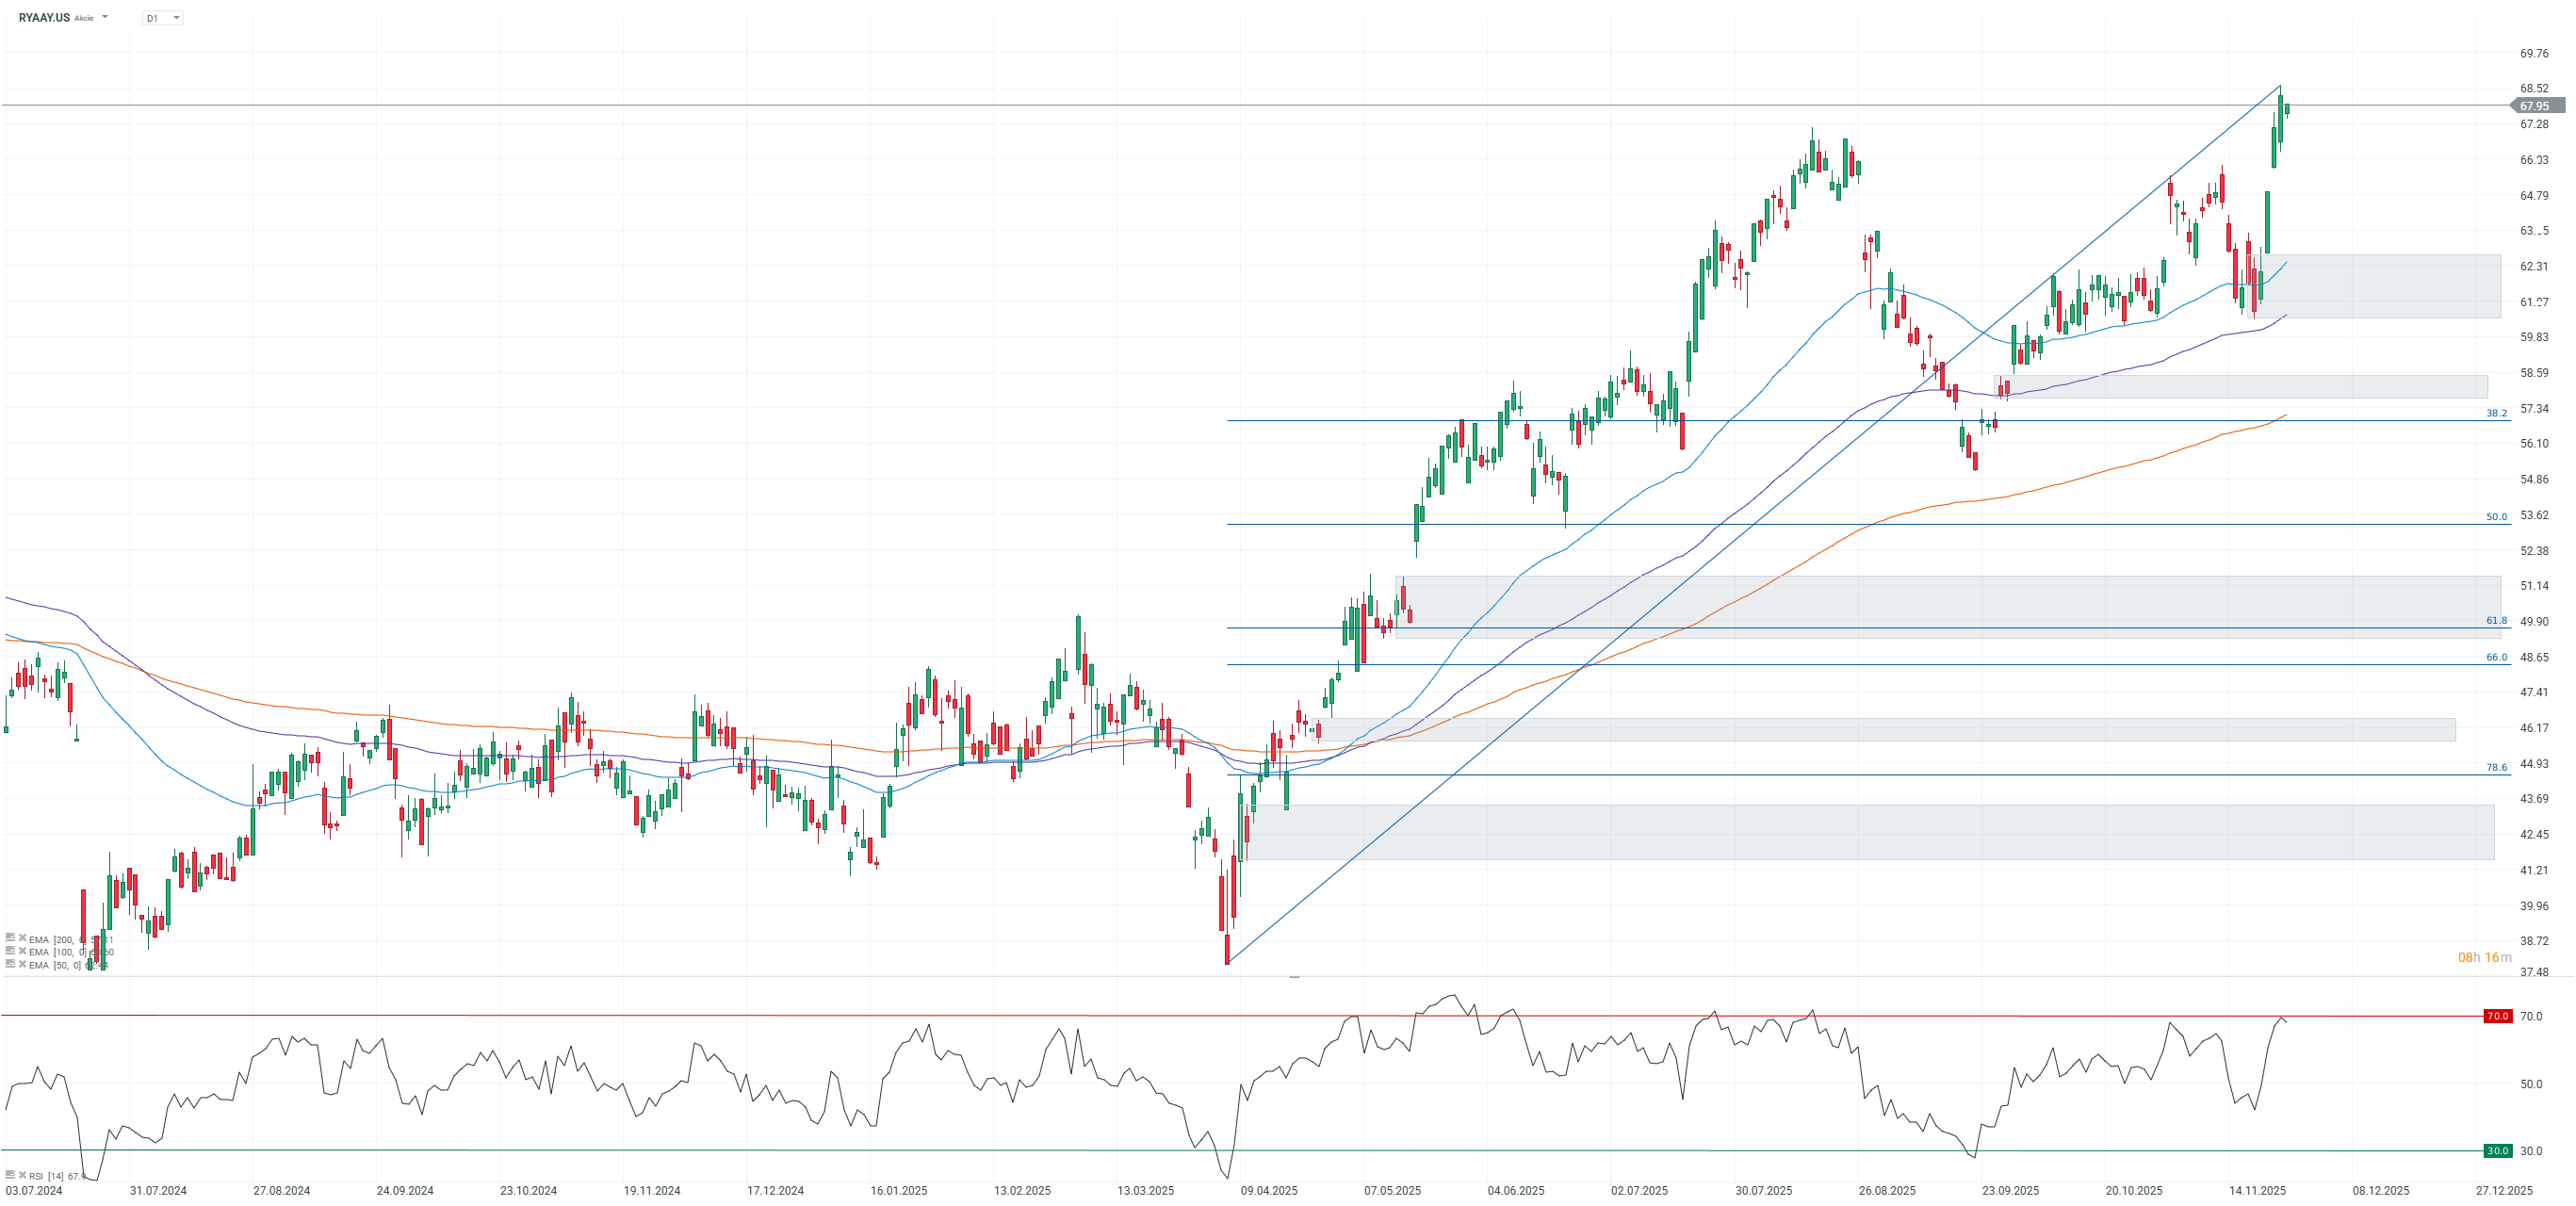Open settings icon for EMA 100 indicator
The height and width of the screenshot is (1206, 2576).
click(x=10, y=951)
